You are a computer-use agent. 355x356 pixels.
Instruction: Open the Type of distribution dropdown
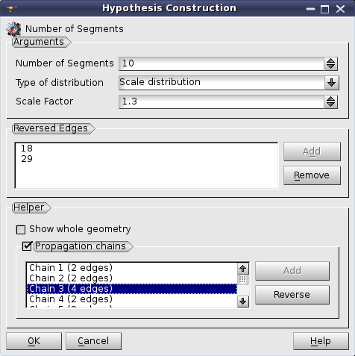point(332,83)
